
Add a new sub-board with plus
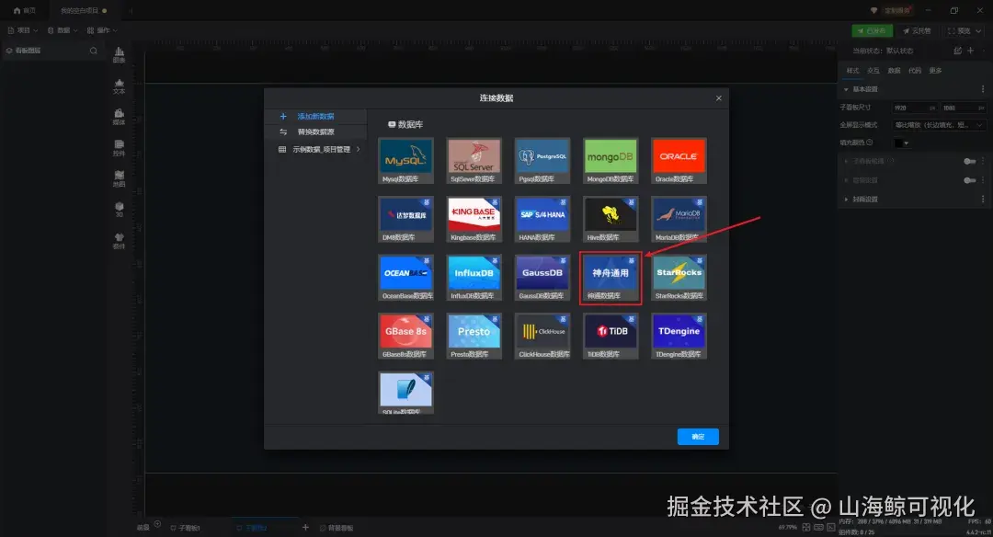[x=305, y=527]
